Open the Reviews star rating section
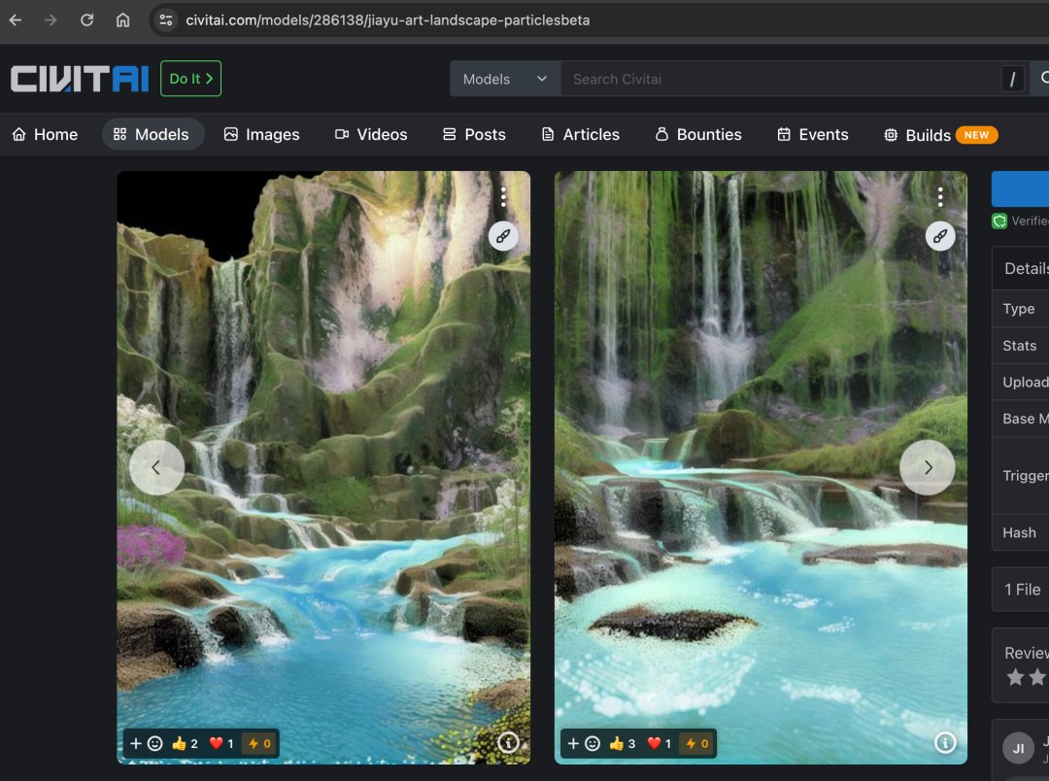This screenshot has width=1049, height=781. coord(1021,665)
